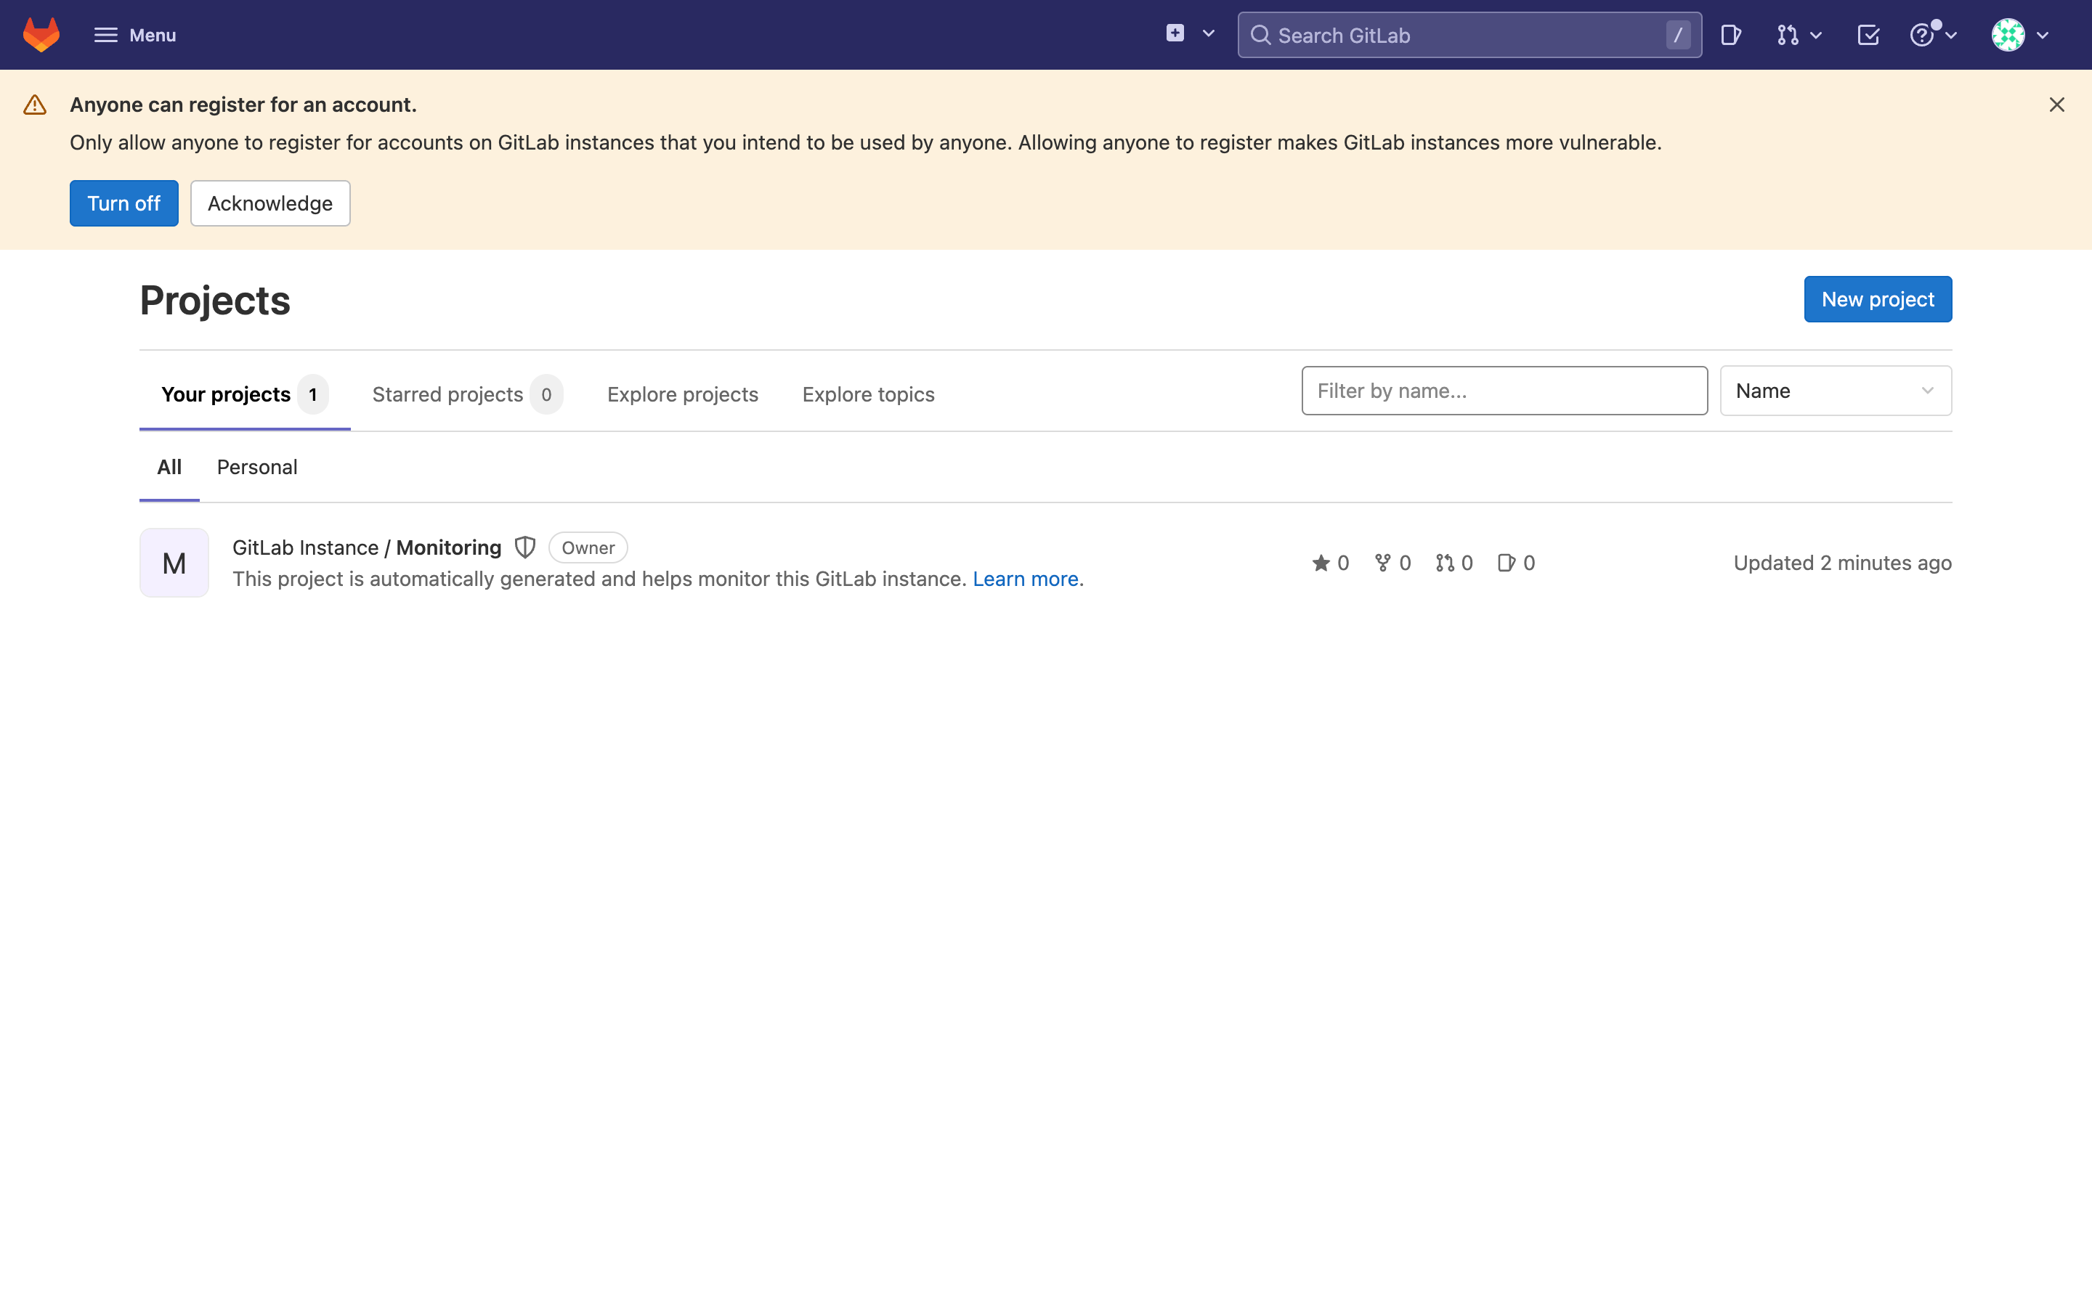Open the Issues icon in navbar
This screenshot has width=2092, height=1307.
pos(1731,35)
